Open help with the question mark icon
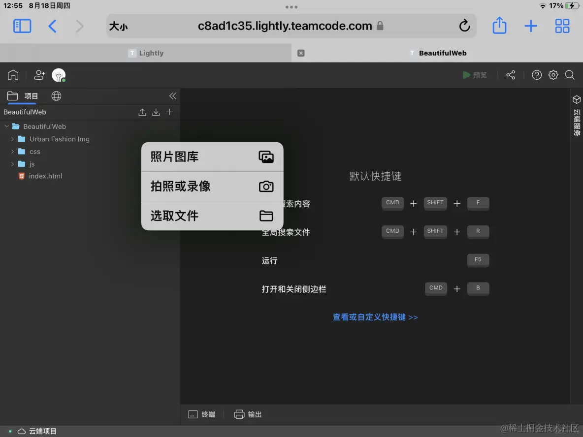Viewport: 583px width, 437px height. pos(537,75)
